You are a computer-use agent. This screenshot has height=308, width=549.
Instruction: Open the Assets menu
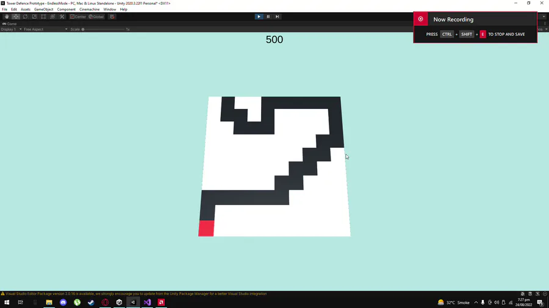pos(26,9)
